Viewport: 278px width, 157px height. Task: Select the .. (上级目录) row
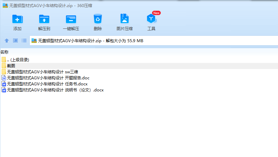(139, 60)
